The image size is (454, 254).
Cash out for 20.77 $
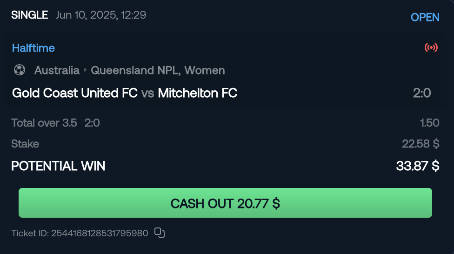click(x=225, y=203)
